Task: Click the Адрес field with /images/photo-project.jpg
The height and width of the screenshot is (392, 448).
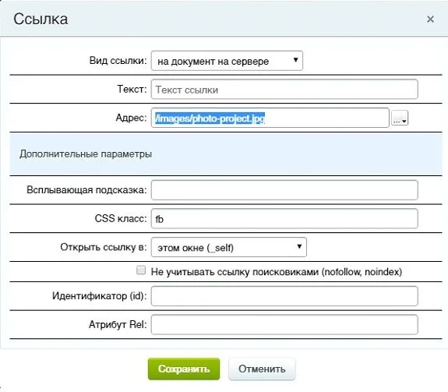Action: pyautogui.click(x=270, y=118)
